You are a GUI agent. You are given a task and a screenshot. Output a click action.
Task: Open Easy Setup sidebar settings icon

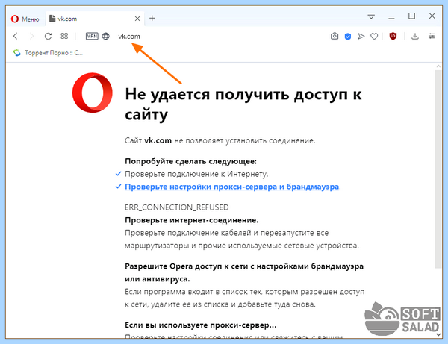[x=432, y=36]
